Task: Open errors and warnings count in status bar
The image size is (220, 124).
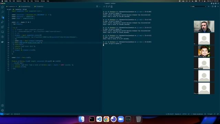Action: coord(17,114)
